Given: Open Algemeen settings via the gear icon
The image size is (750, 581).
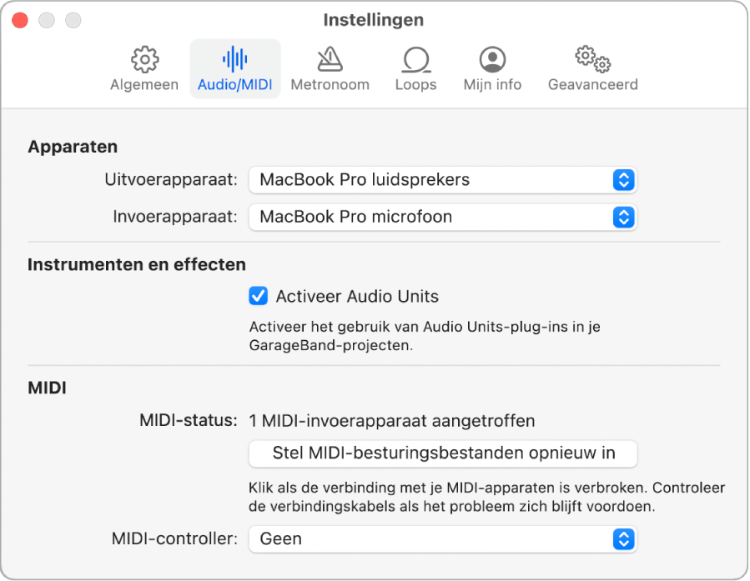Looking at the screenshot, I should [143, 59].
